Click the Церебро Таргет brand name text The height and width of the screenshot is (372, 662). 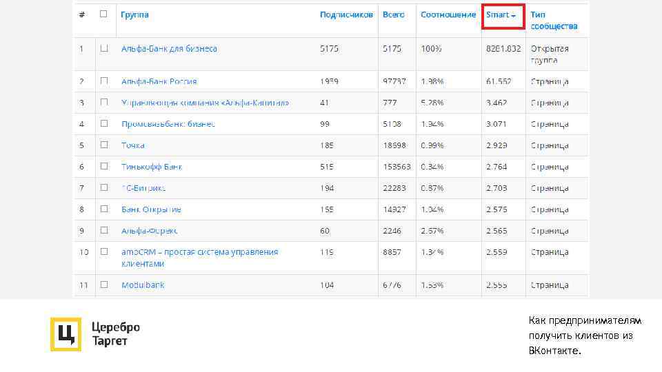116,333
